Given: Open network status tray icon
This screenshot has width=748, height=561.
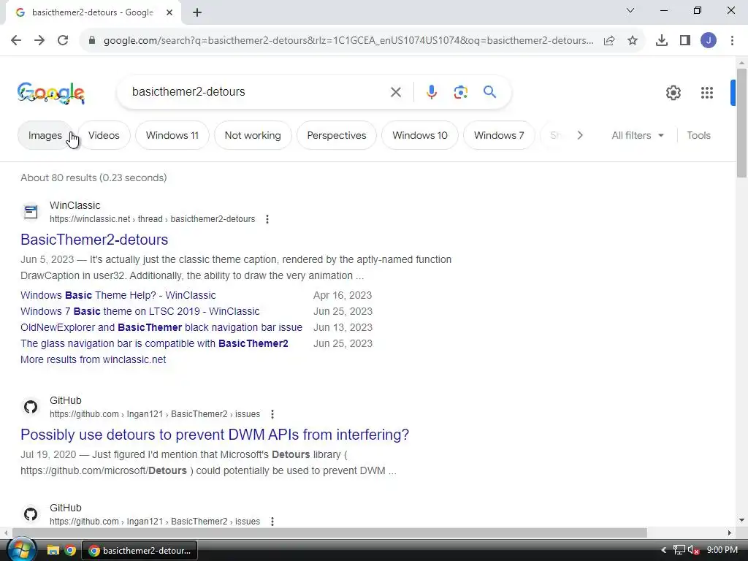Looking at the screenshot, I should click(679, 551).
